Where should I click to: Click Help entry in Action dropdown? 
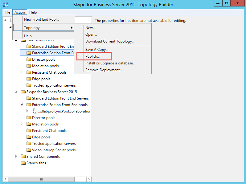[44, 36]
